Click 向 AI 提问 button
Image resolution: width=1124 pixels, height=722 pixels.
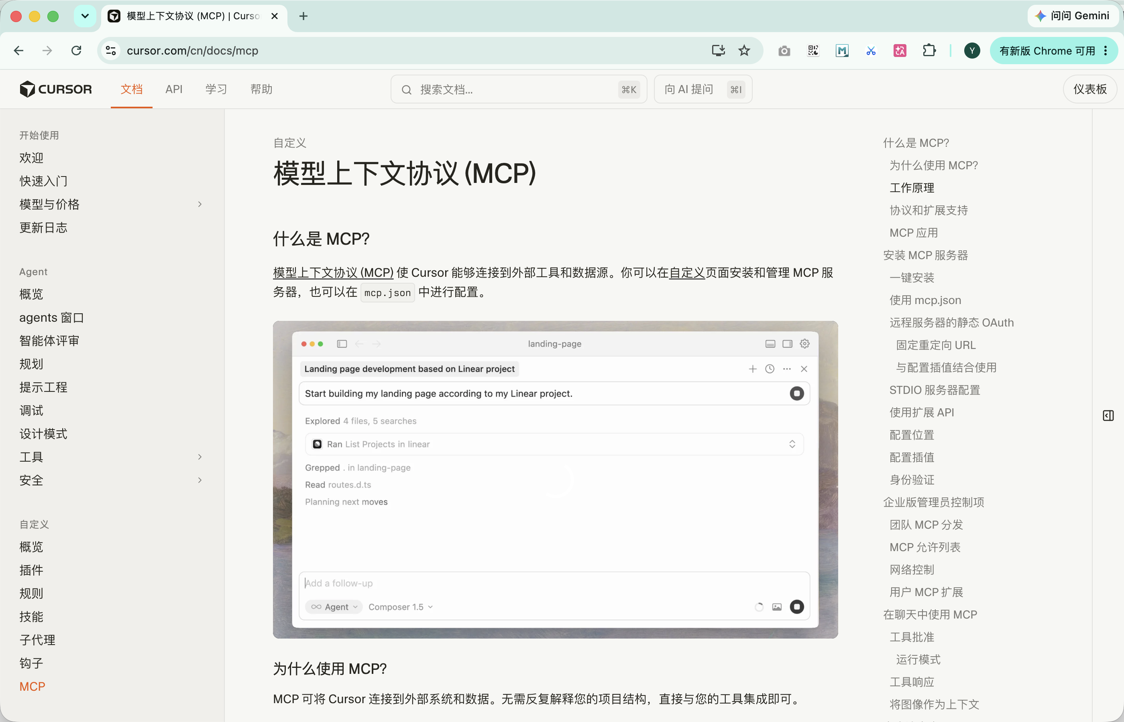point(703,89)
